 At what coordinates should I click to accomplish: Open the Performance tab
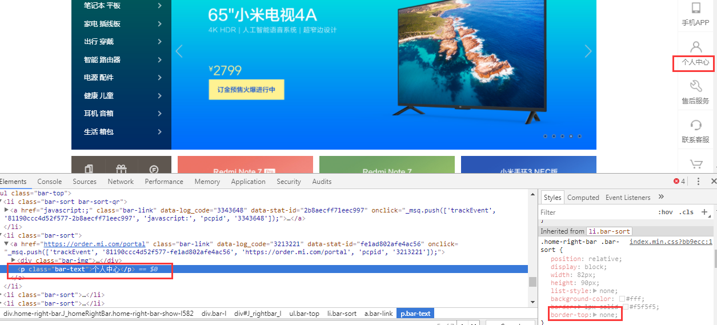[164, 181]
